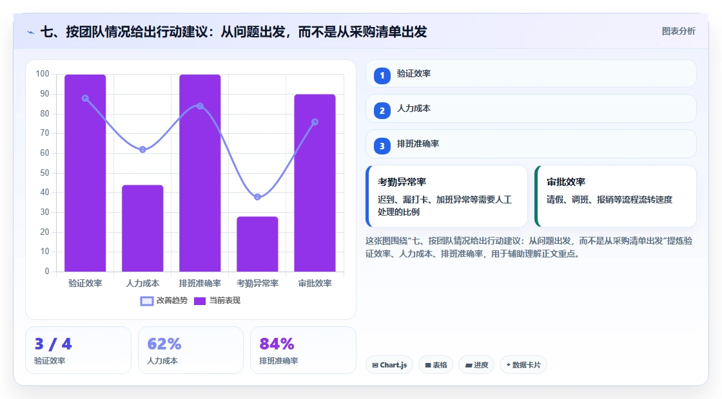722x399 pixels.
Task: Select the 进度 tag chip
Action: point(476,365)
